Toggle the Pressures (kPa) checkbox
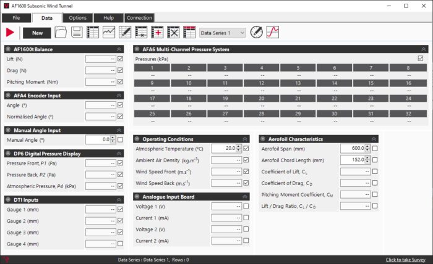433x264 pixels. coord(420,59)
